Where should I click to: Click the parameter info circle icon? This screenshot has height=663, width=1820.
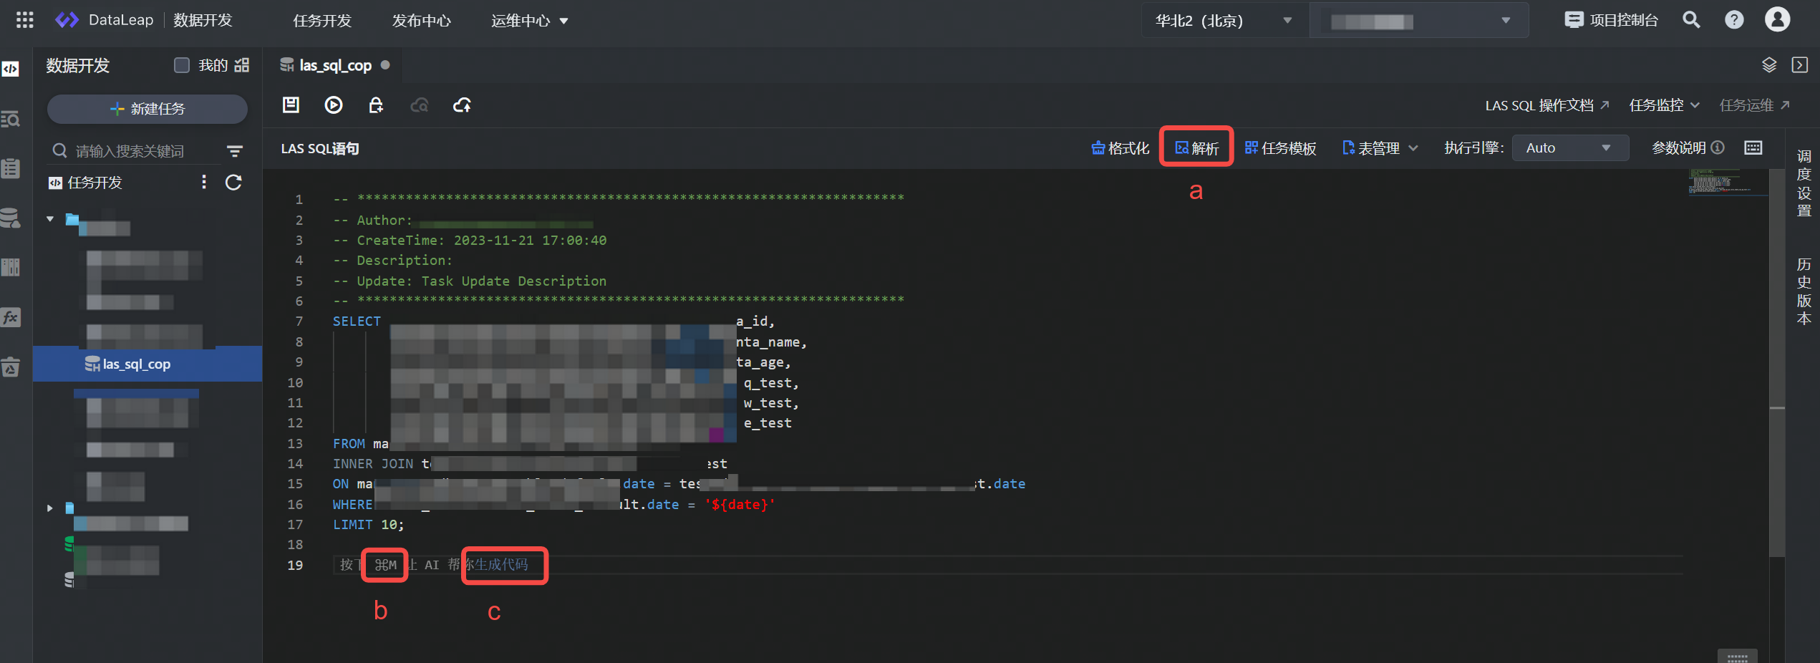tap(1718, 147)
